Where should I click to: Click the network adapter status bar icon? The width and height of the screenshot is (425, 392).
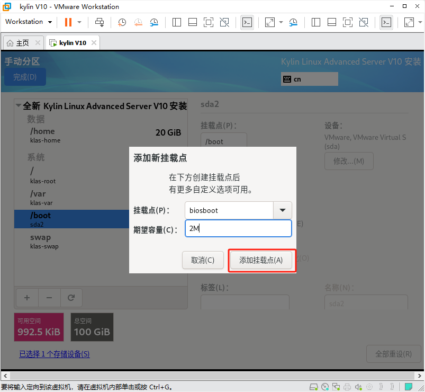[x=336, y=387]
